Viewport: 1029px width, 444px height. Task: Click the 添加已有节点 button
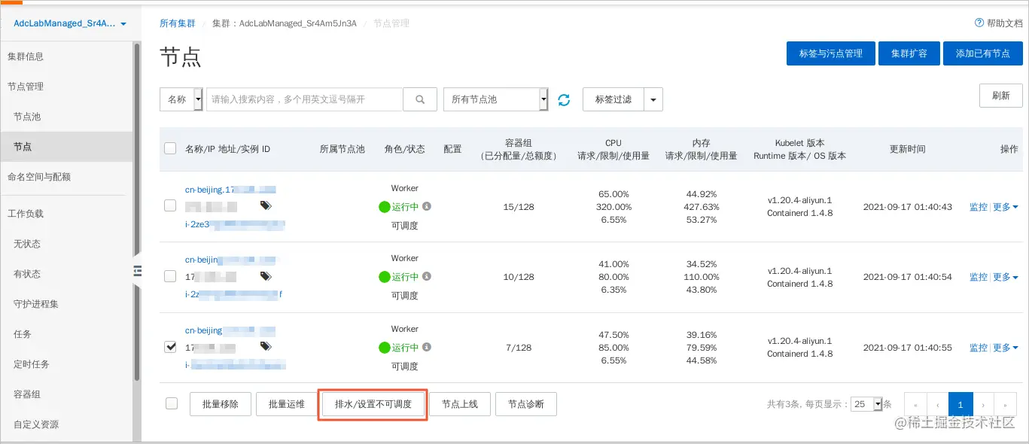983,53
